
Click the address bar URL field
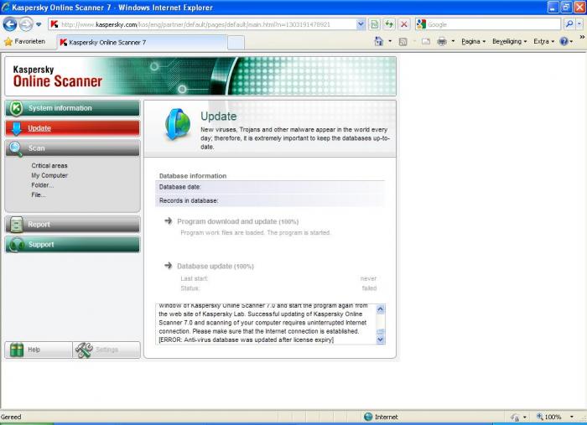point(203,24)
